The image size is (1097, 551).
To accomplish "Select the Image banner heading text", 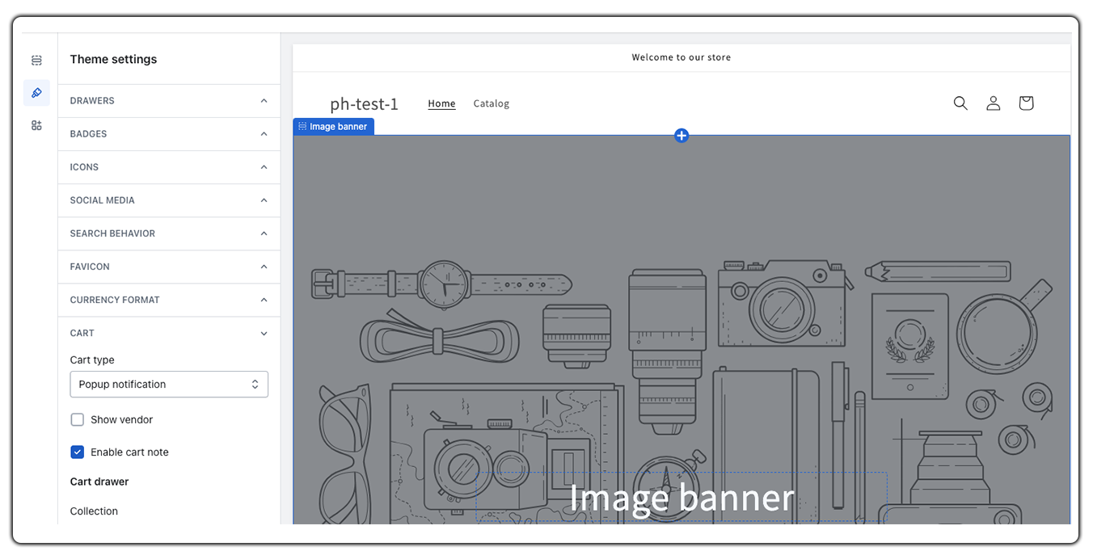I will click(681, 498).
